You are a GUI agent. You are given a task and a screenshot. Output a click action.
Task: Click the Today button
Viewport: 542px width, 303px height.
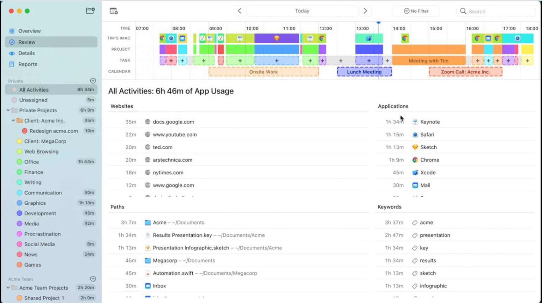(302, 11)
